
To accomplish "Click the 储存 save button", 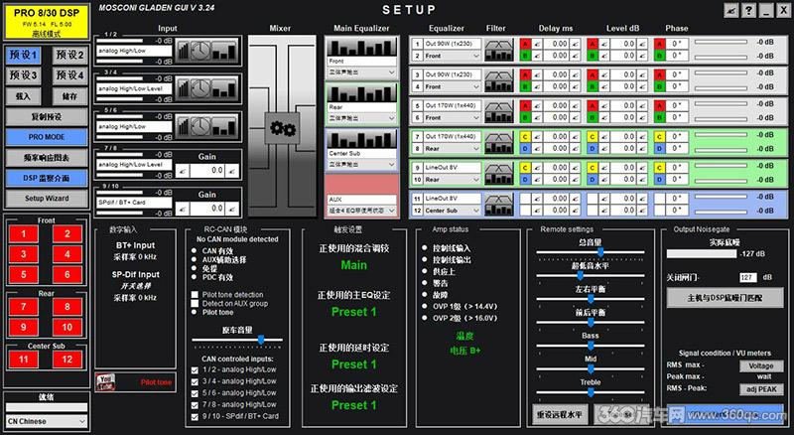I will [x=69, y=95].
